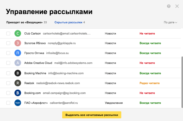Check the Золотое Яблоко checkbox
Viewport: 183px width, 121px height.
click(x=8, y=43)
